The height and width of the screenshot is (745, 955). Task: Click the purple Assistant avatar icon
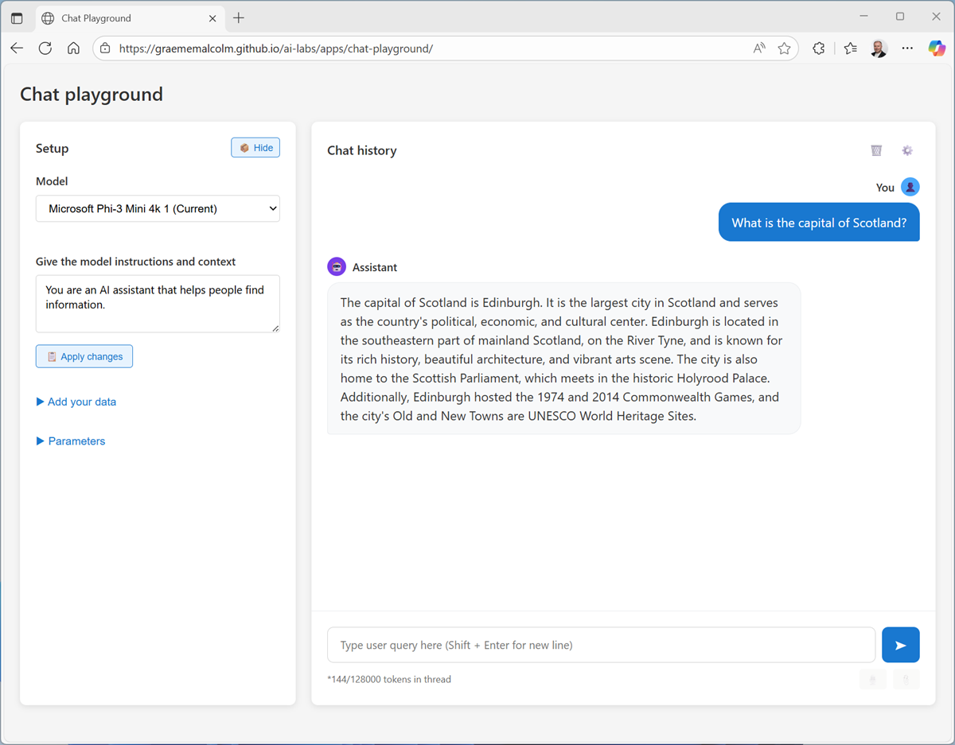pyautogui.click(x=336, y=266)
